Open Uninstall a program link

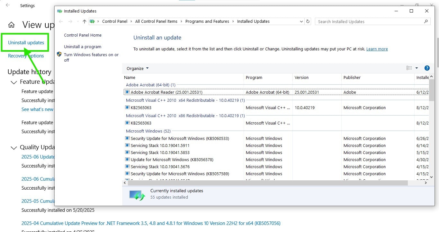(83, 47)
